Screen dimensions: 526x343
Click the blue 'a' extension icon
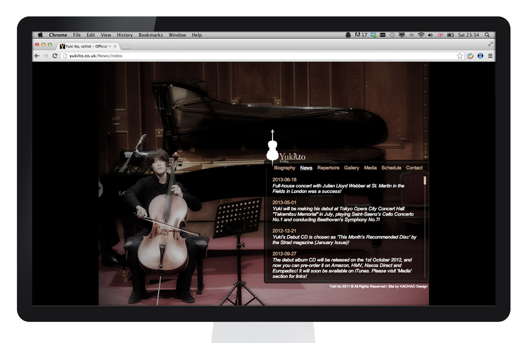pos(480,56)
